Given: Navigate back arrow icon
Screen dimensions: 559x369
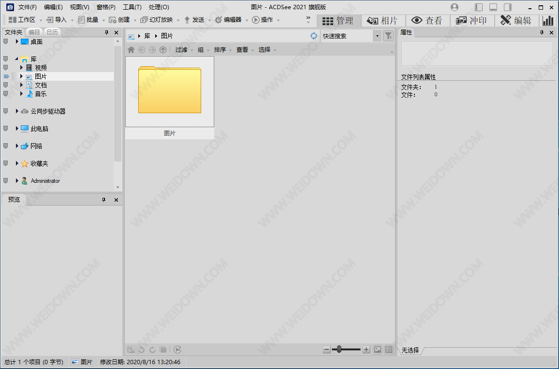Looking at the screenshot, I should [x=142, y=50].
